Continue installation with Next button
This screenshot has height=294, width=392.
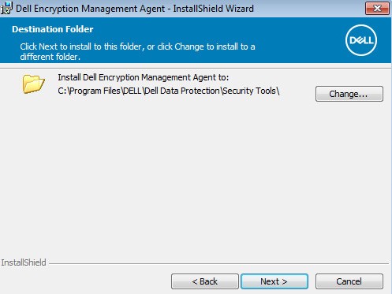(274, 281)
